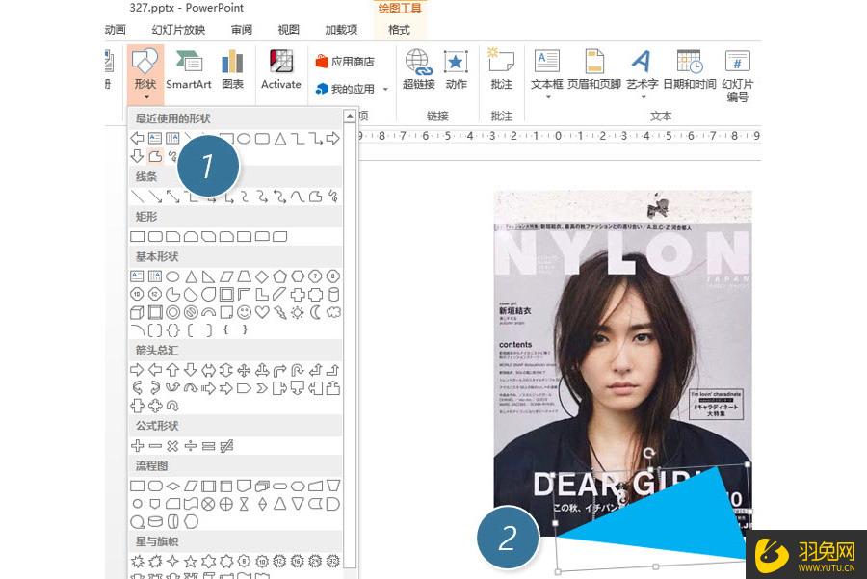Select the plain rectangle in 矩形 section
The height and width of the screenshot is (579, 867).
click(x=137, y=237)
